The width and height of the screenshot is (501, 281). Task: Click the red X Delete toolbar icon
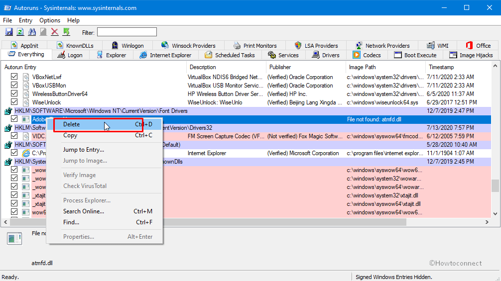click(x=55, y=32)
